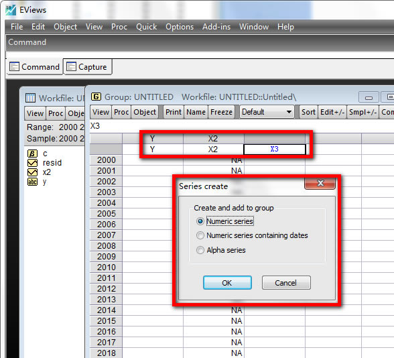
Task: Click the Sort button in Group toolbar
Action: (x=308, y=112)
